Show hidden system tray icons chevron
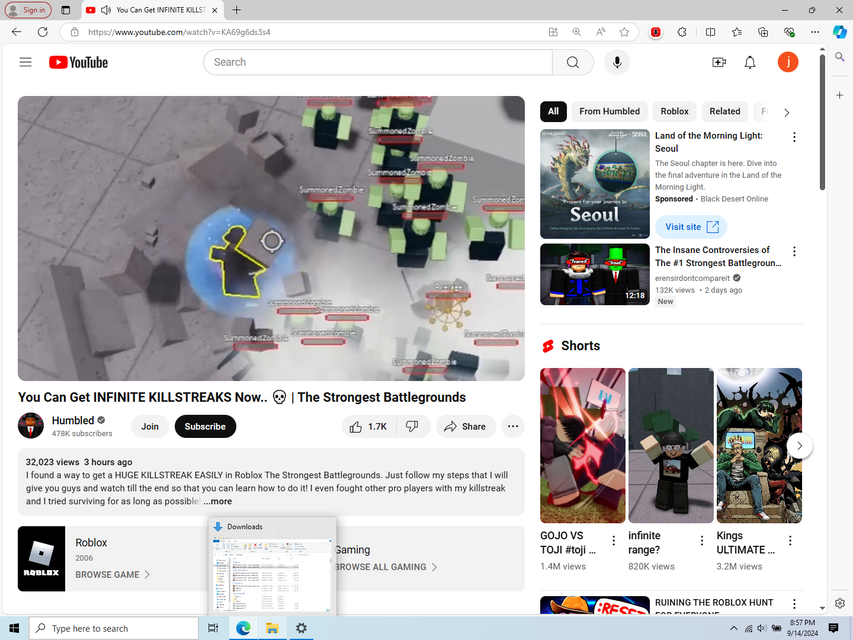 coord(734,628)
